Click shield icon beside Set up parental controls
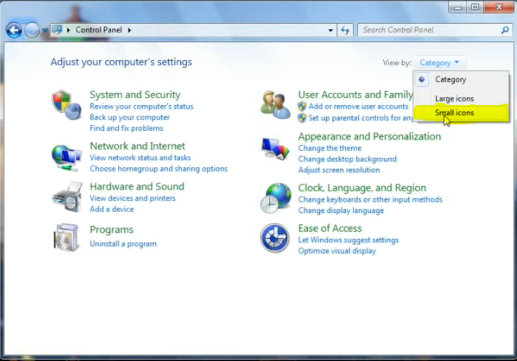Image resolution: width=517 pixels, height=361 pixels. 301,118
